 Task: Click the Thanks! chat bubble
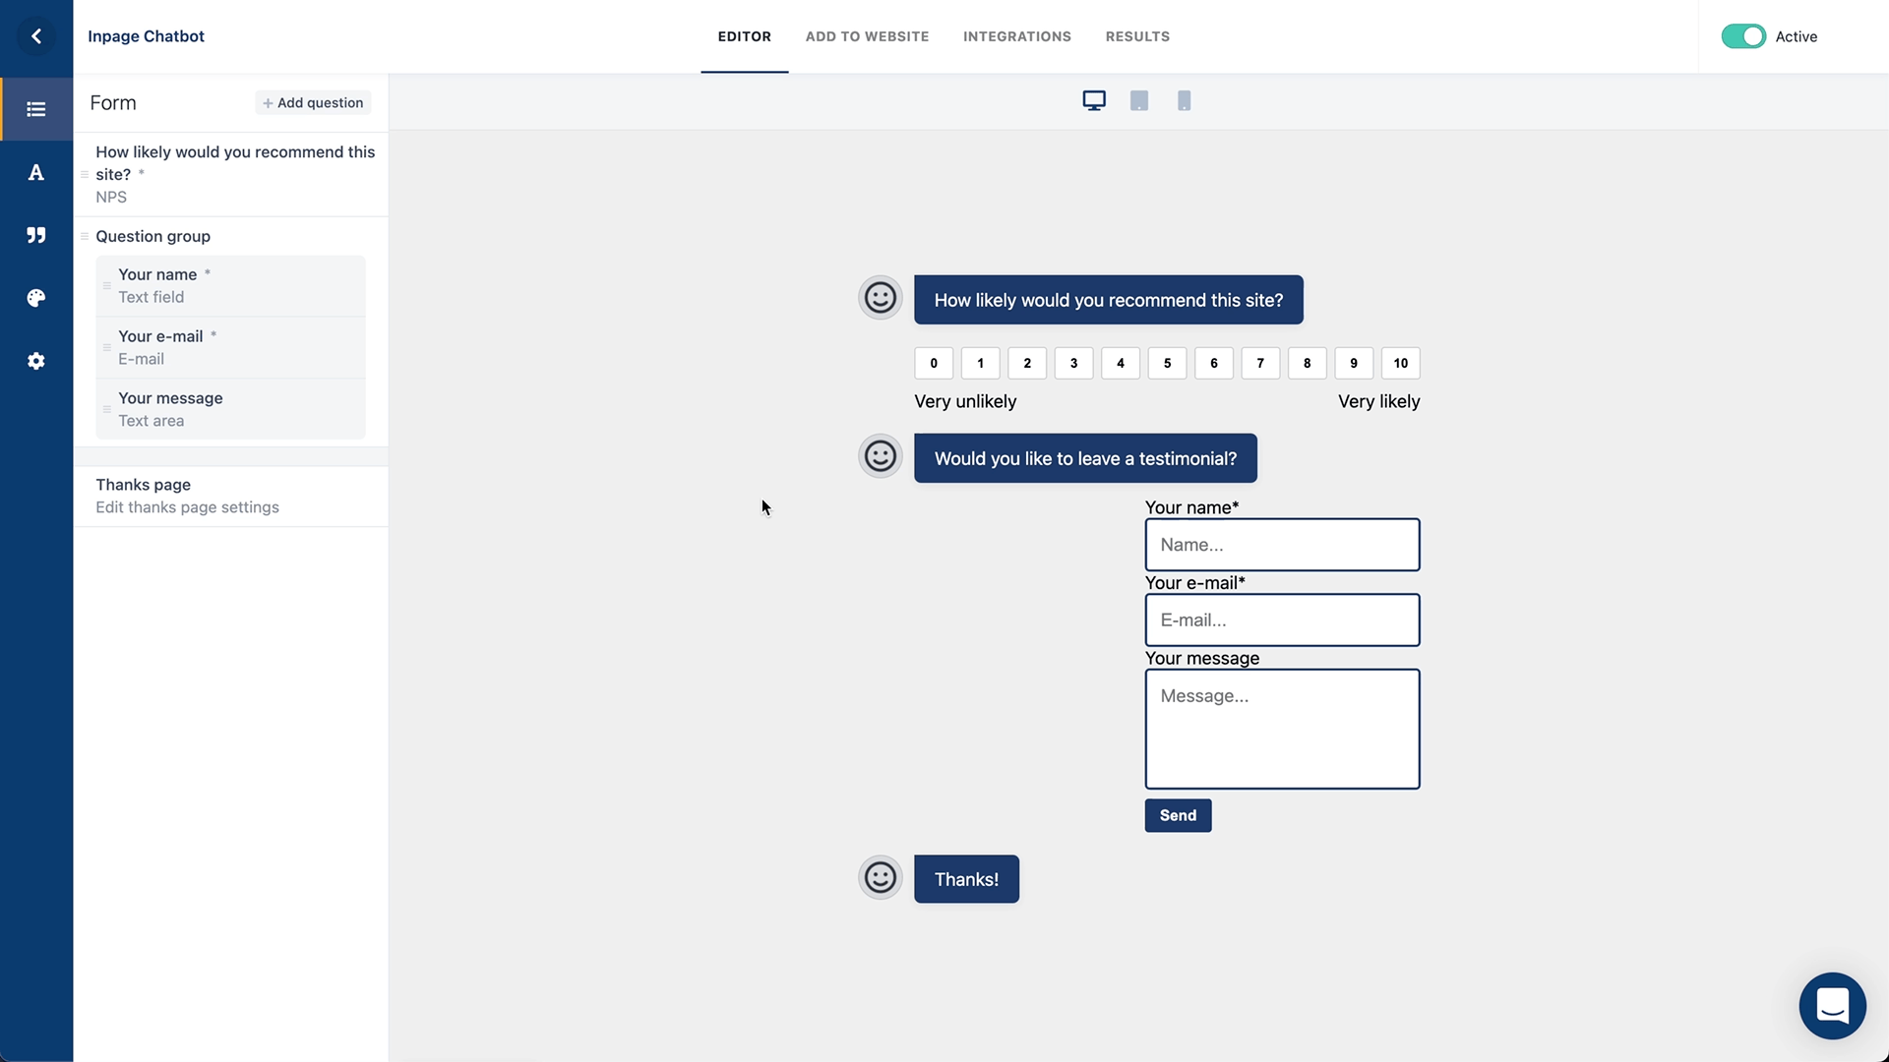[x=966, y=879]
